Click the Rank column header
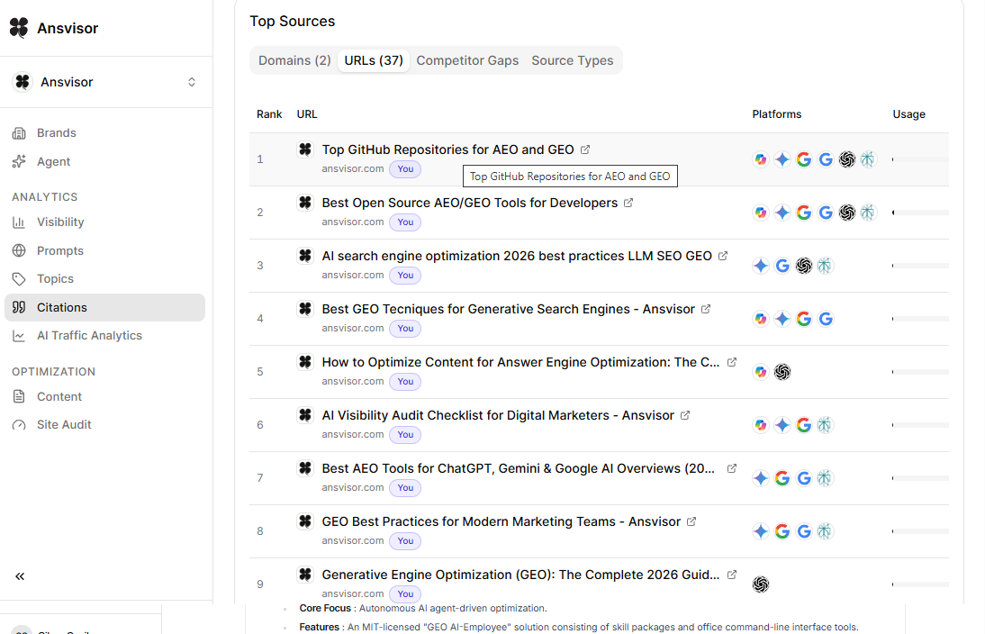985x634 pixels. 269,114
